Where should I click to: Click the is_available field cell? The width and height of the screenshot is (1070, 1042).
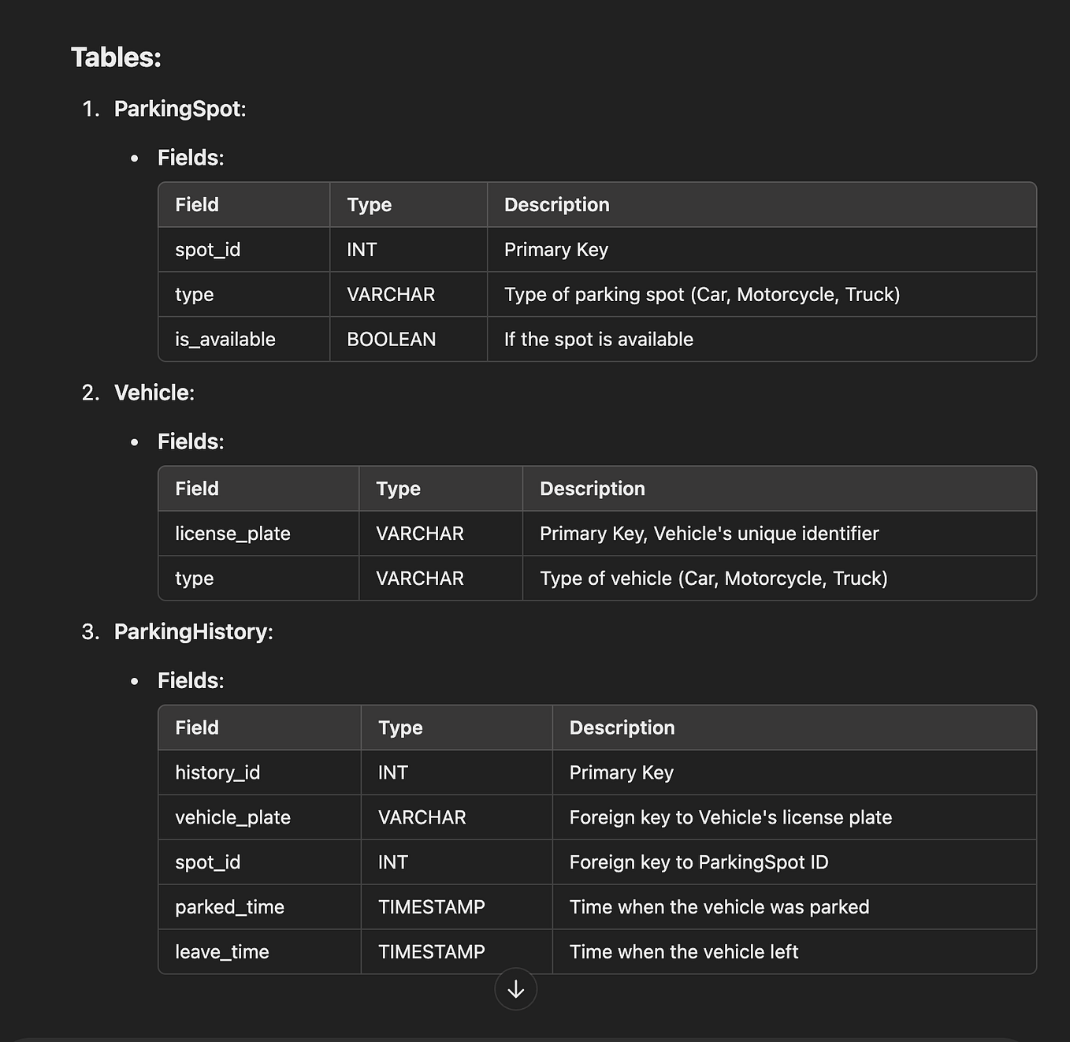225,339
